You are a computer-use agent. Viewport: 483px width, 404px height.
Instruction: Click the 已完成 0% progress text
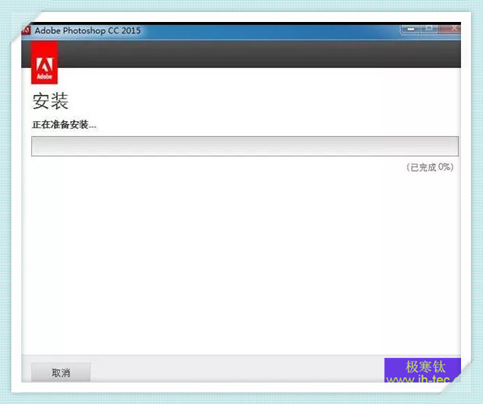tap(430, 167)
